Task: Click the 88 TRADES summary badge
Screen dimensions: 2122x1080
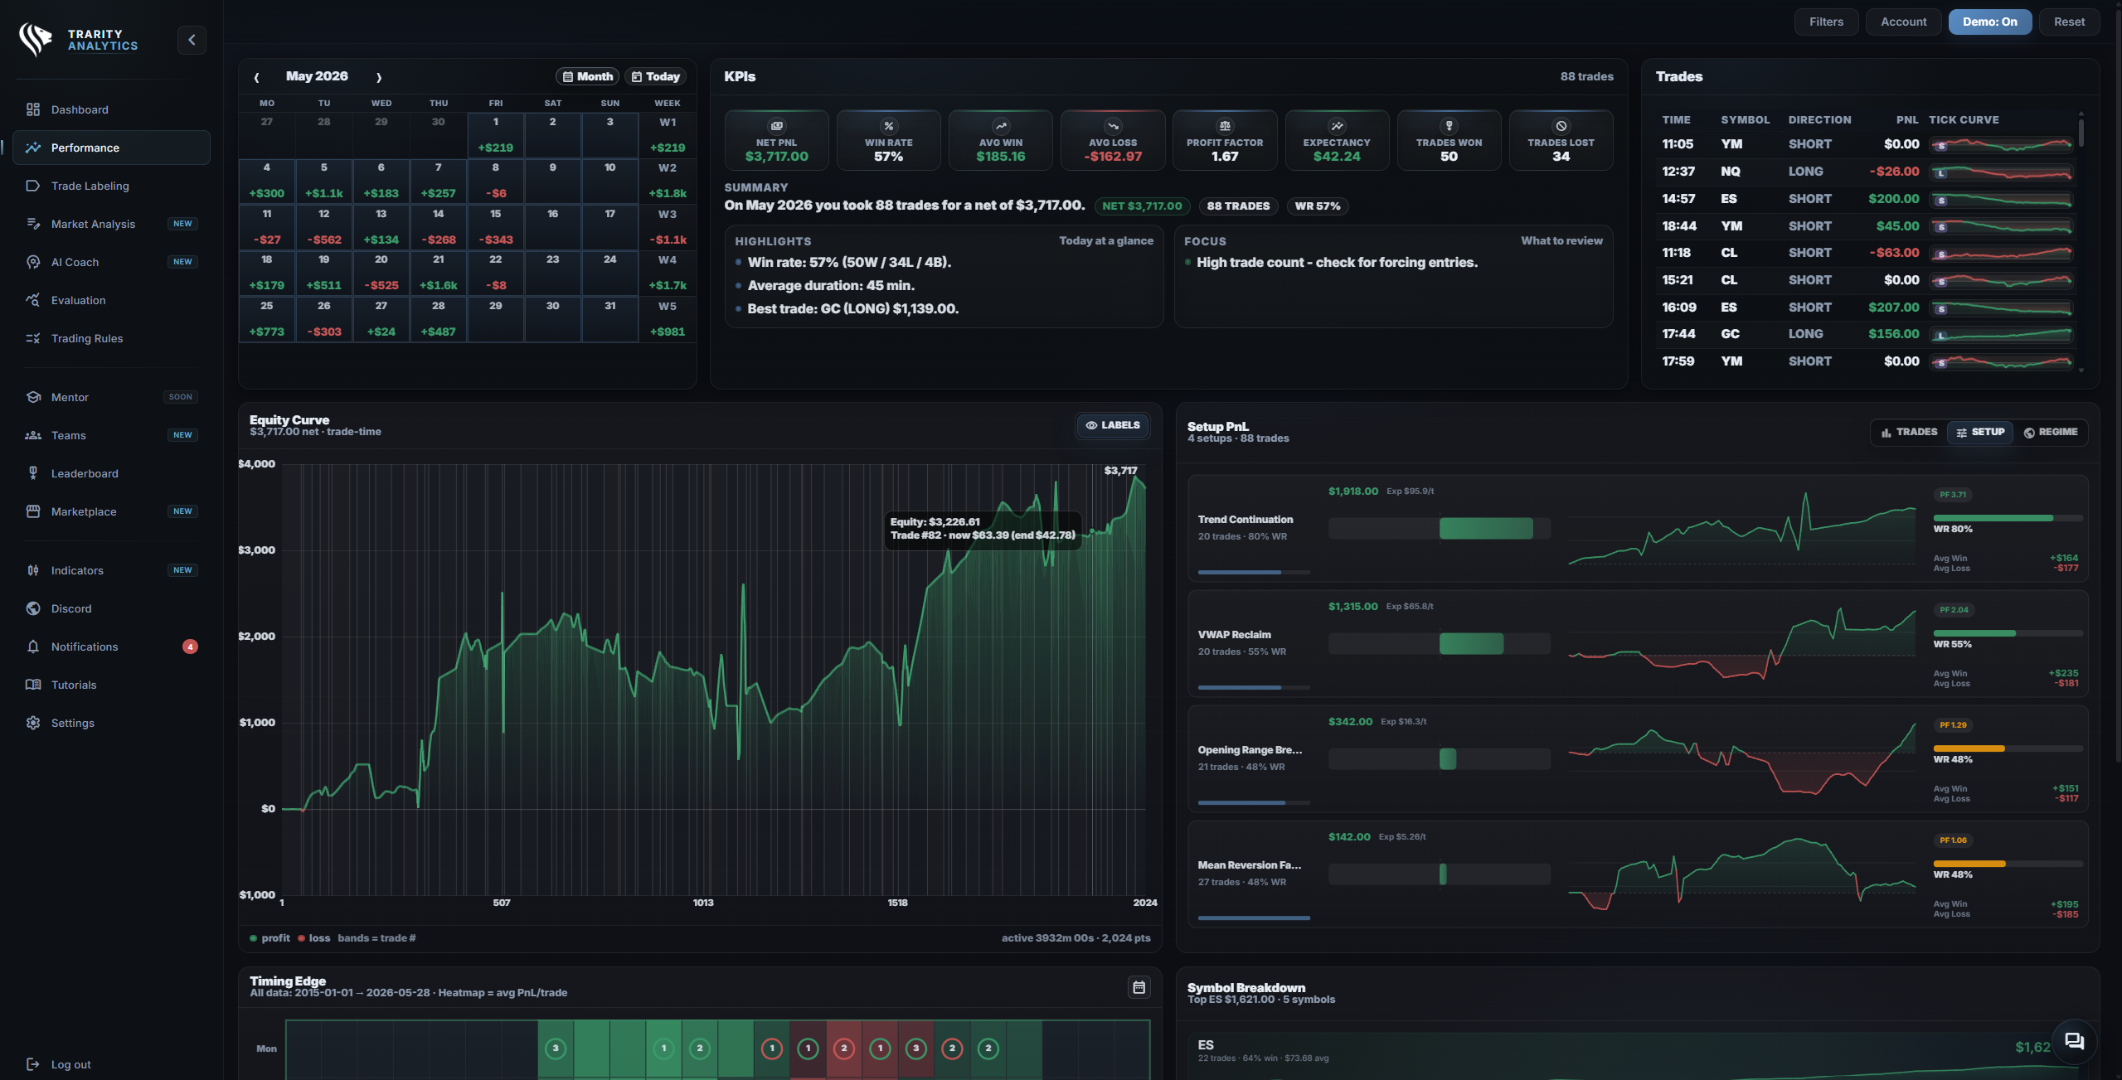Action: [1238, 206]
